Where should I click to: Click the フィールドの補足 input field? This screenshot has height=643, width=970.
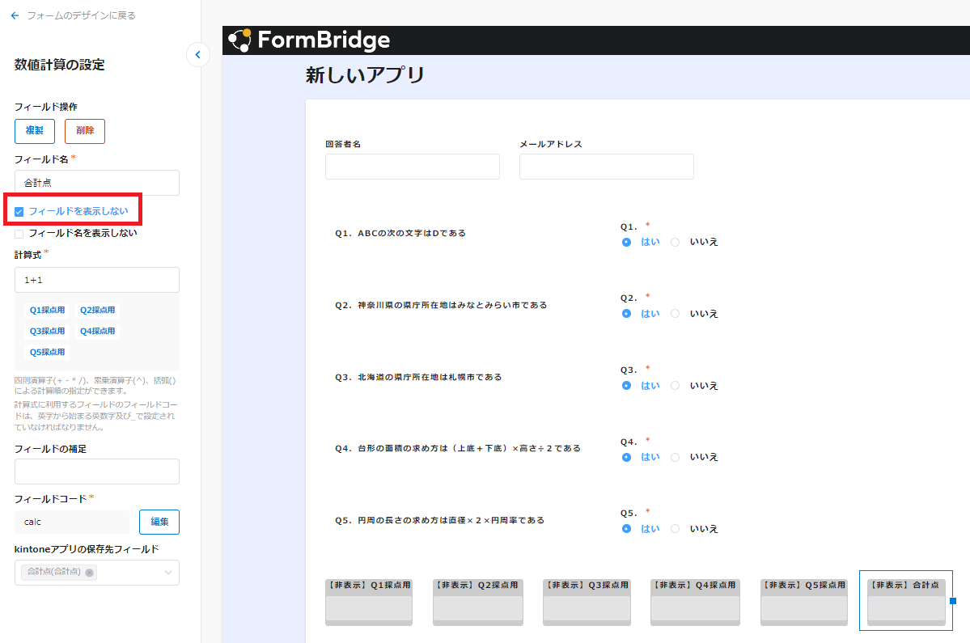click(x=97, y=472)
